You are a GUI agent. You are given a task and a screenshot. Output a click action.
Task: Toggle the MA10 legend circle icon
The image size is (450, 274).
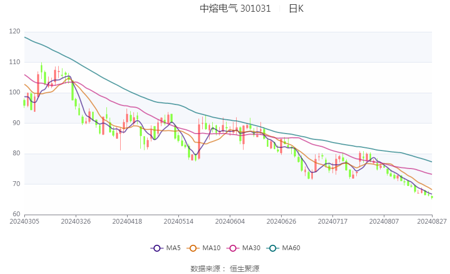pyautogui.click(x=193, y=248)
